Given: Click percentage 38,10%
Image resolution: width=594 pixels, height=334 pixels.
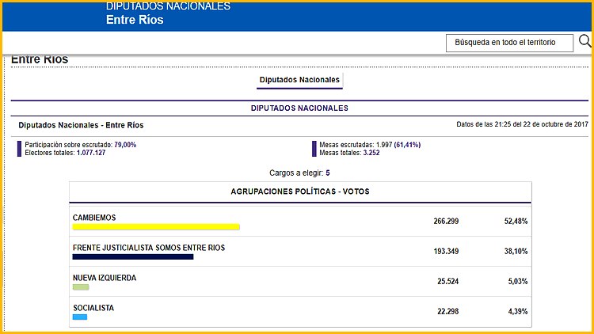Looking at the screenshot, I should pyautogui.click(x=516, y=251).
